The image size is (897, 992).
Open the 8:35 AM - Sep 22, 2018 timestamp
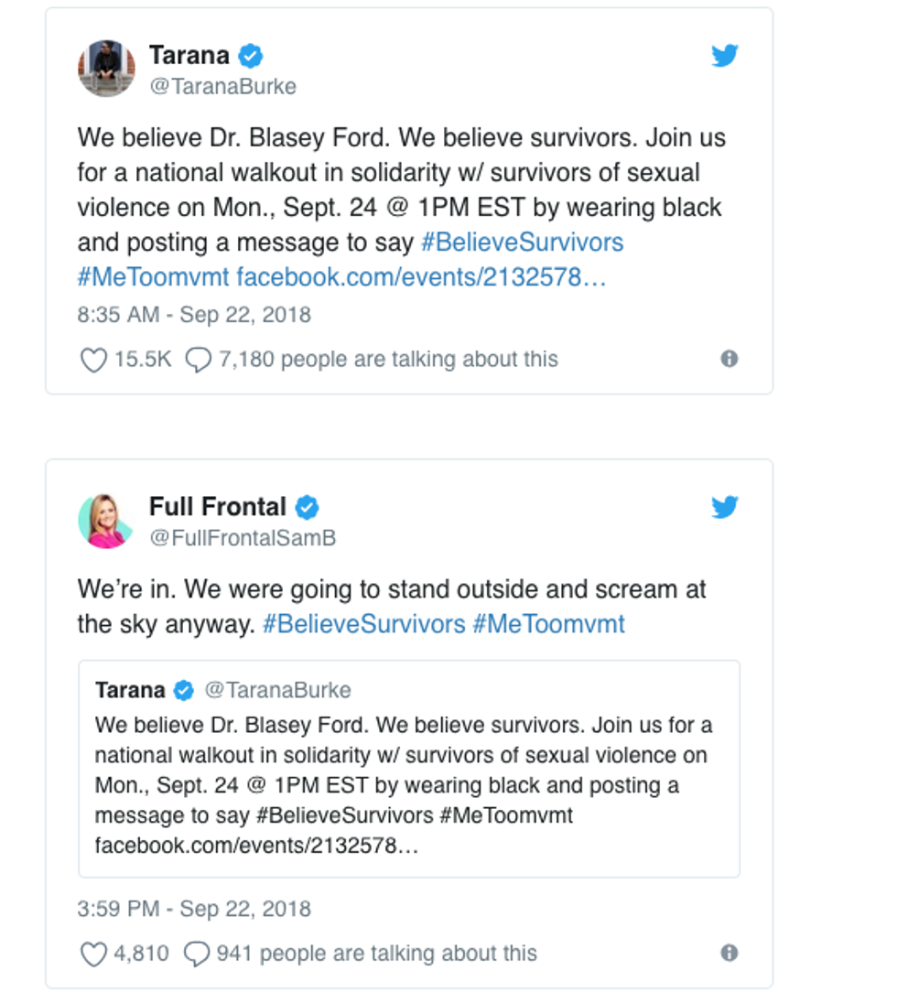coord(194,315)
